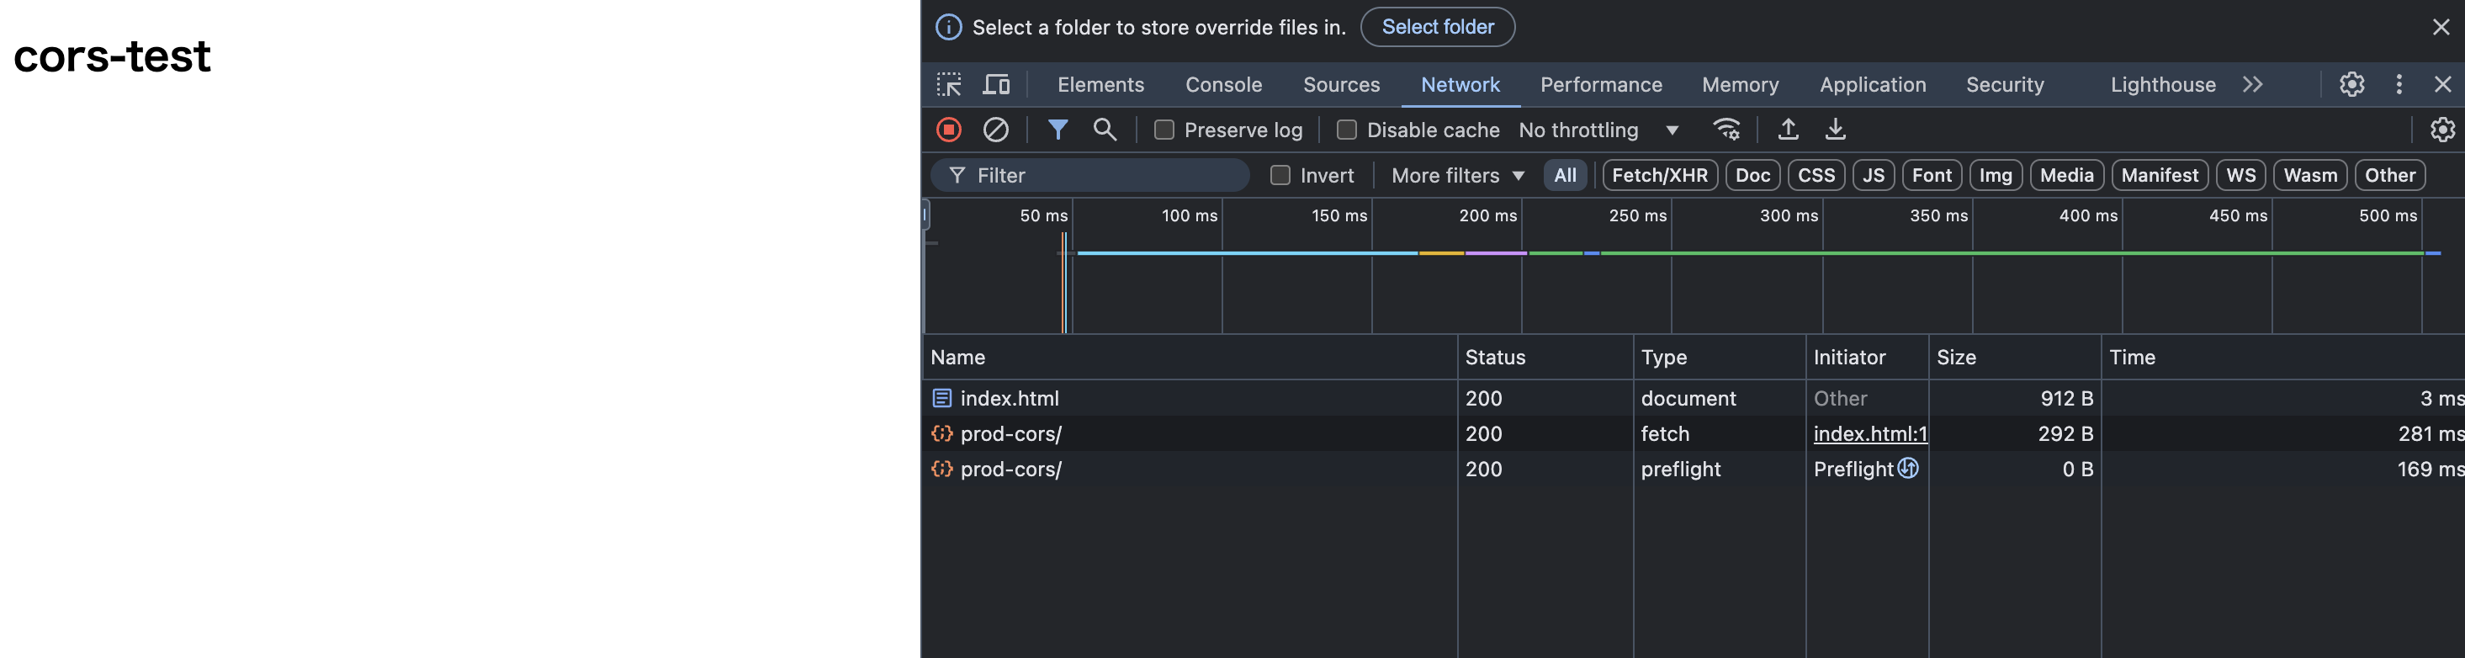Open the index.html:1 initiator link
This screenshot has width=2465, height=658.
(1869, 434)
